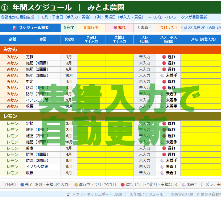Click the ズレ（日数） column header
This screenshot has width=221, height=197.
[145, 39]
